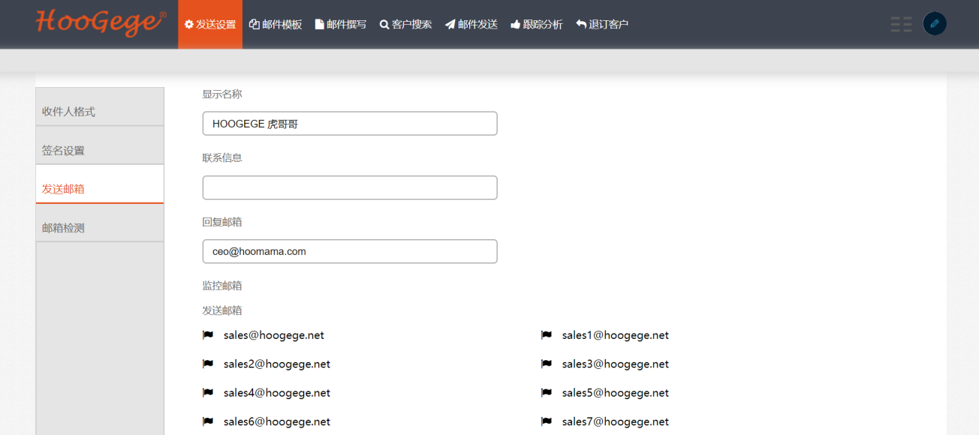Focus the empty 联系信息 text box
Viewport: 979px width, 435px height.
click(350, 187)
